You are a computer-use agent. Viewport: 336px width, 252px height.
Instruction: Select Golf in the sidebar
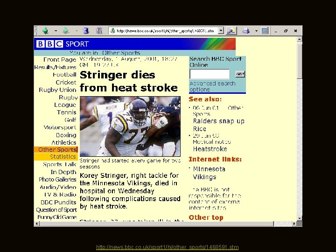tap(70, 120)
